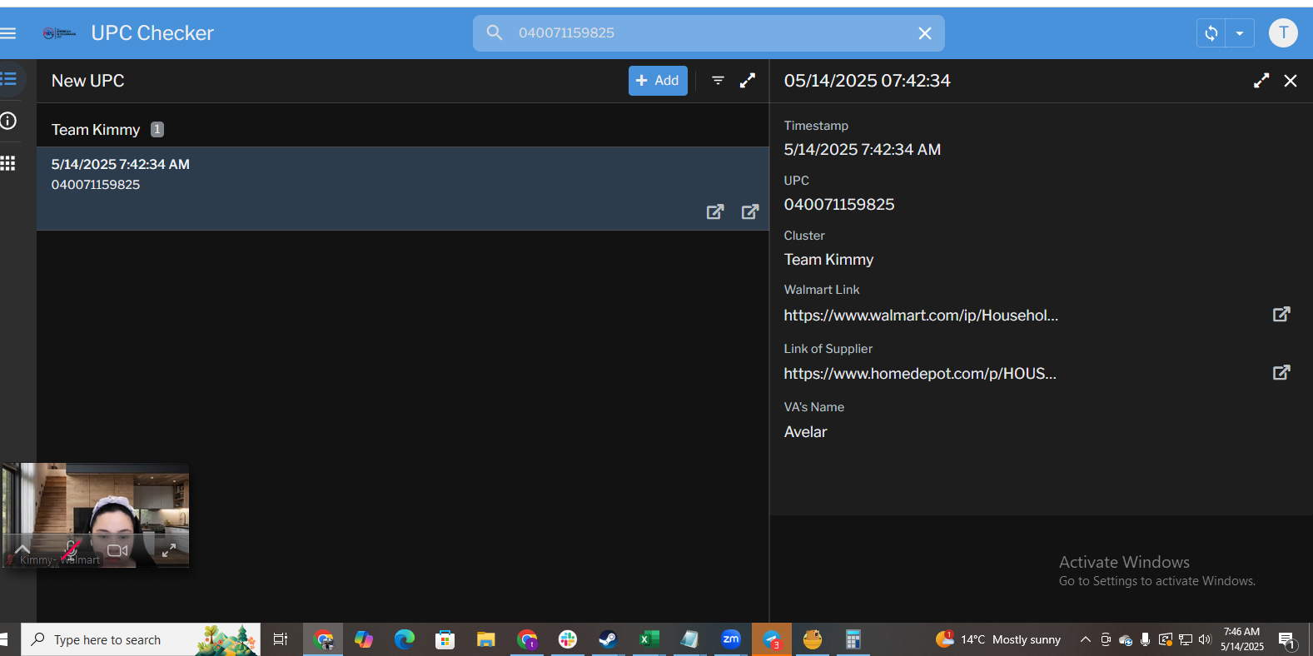Open Walmart Link external icon in details

(x=1281, y=315)
